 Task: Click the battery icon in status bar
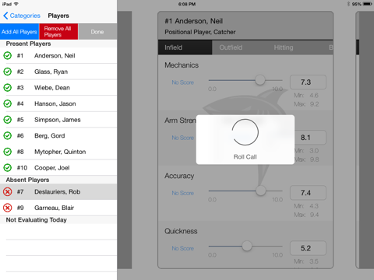368,4
